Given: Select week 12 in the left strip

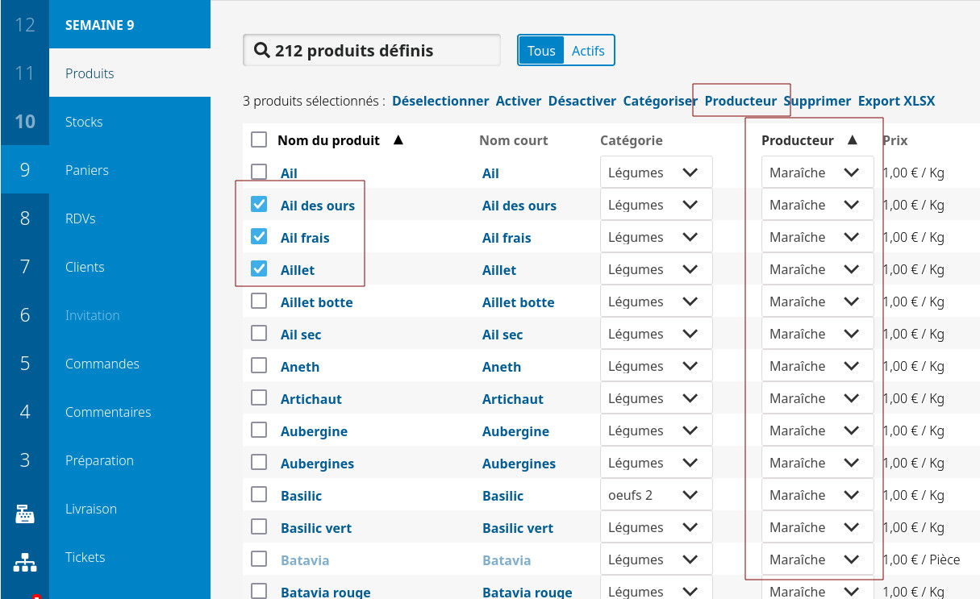Looking at the screenshot, I should (25, 25).
